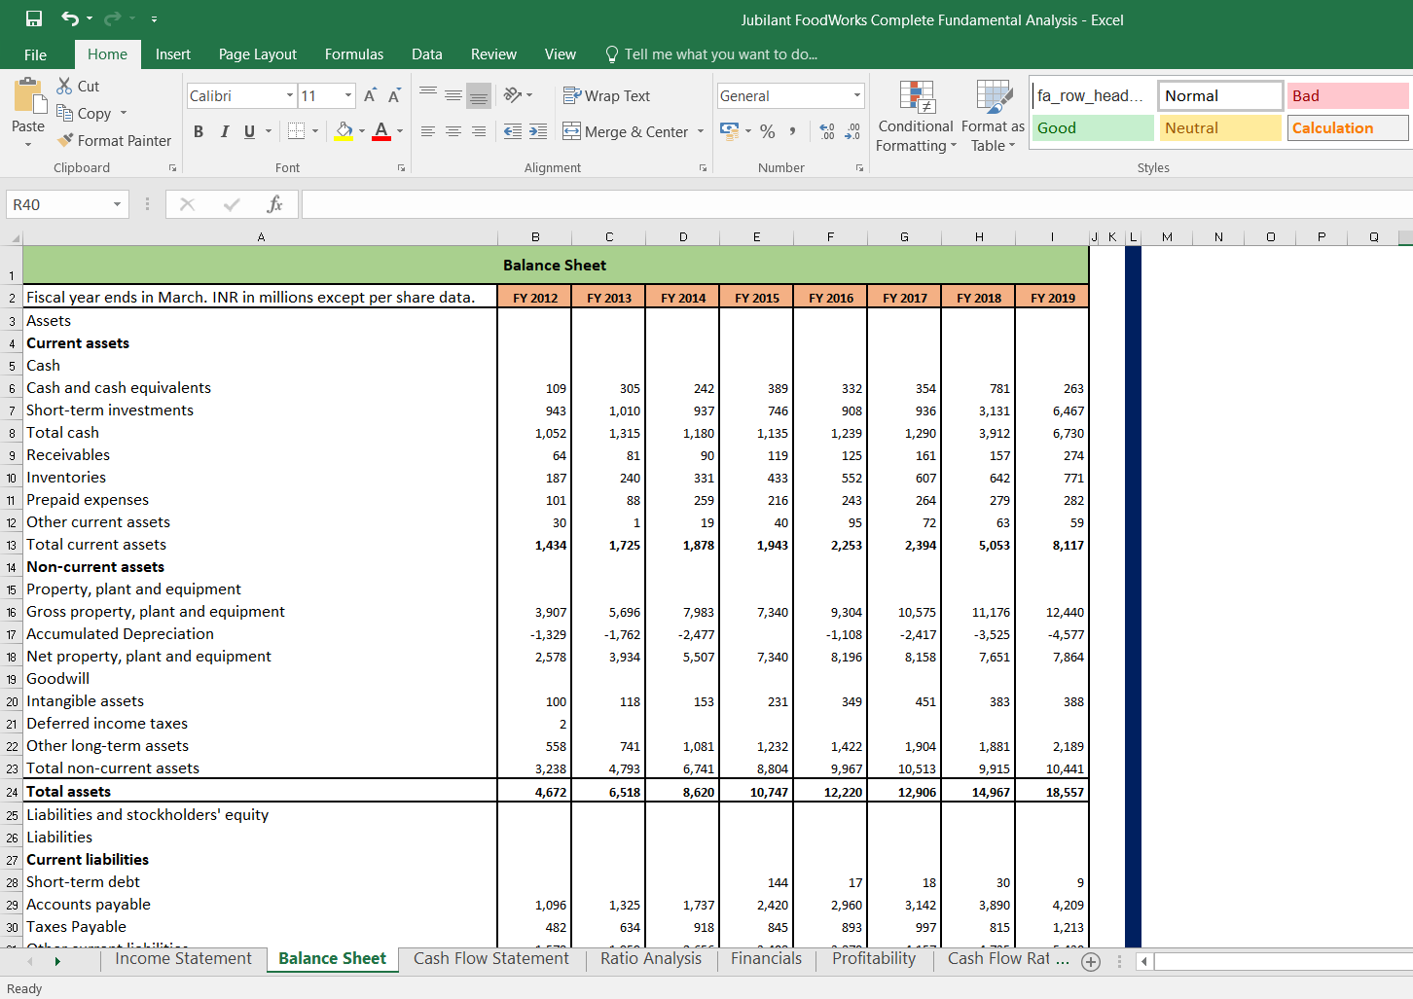Expand the Name Box dropdown arrow
Image resolution: width=1413 pixels, height=999 pixels.
(117, 204)
